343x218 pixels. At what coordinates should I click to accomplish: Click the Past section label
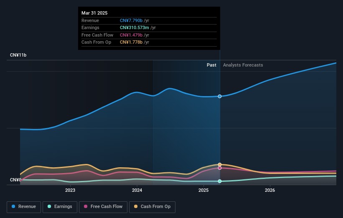pyautogui.click(x=211, y=65)
